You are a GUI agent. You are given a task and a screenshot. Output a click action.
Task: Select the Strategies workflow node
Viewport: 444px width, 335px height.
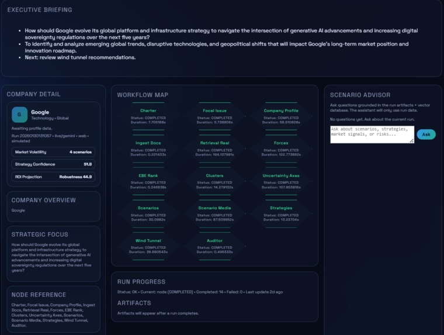tap(281, 213)
